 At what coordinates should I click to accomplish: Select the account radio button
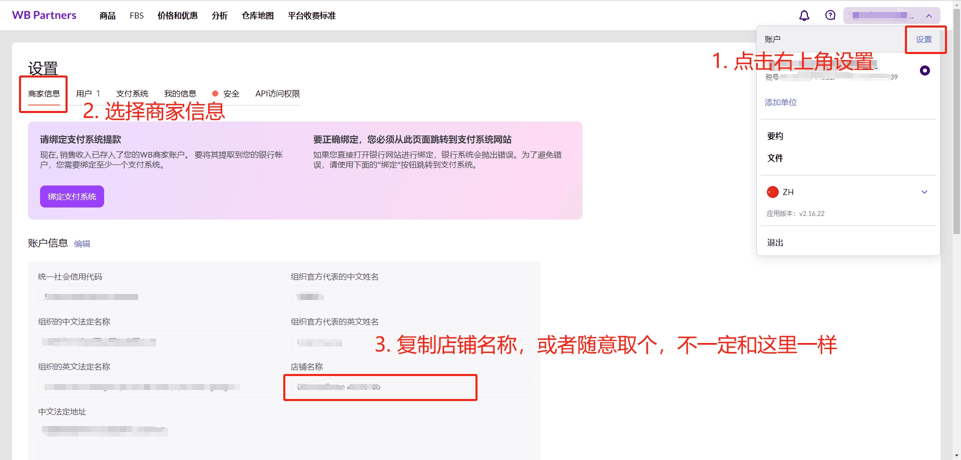click(x=924, y=70)
